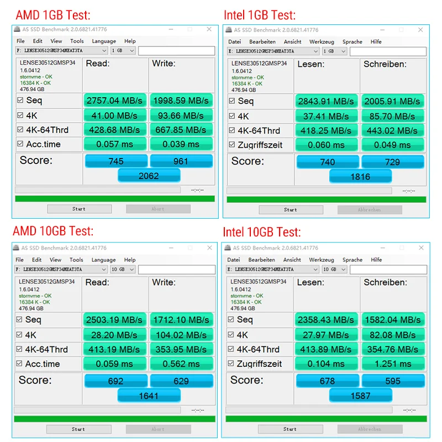Click green progress bar in AMD 1GB window
Screen dimensions: 442x442
(x=115, y=199)
